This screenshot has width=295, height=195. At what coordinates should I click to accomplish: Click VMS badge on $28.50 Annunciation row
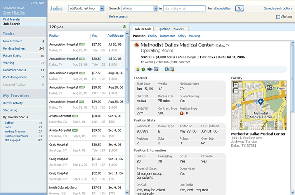(x=82, y=59)
